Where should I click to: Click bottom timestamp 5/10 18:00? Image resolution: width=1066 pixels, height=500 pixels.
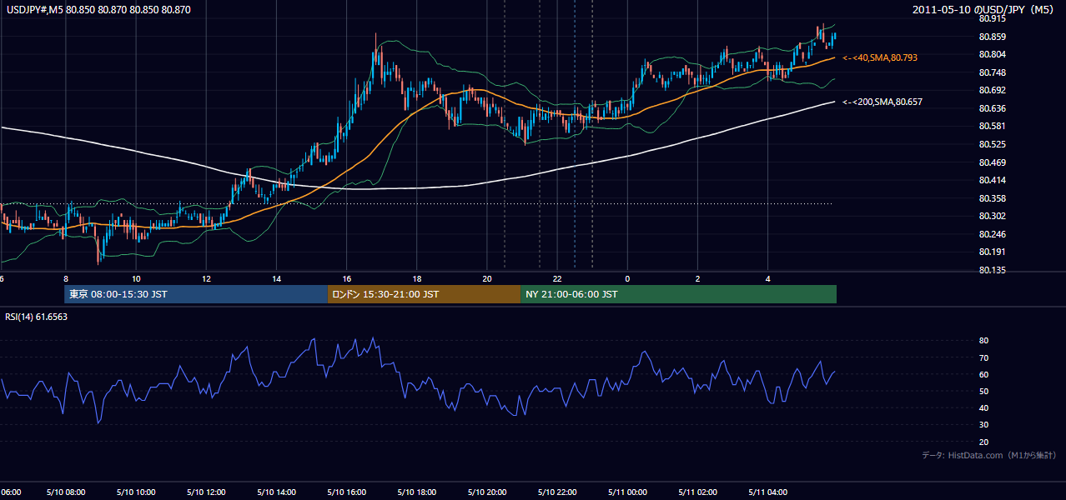416,492
